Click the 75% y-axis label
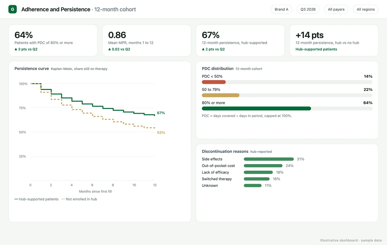387x245 pixels. (22, 108)
